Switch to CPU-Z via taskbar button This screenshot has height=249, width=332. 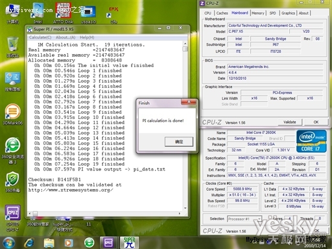coord(109,242)
